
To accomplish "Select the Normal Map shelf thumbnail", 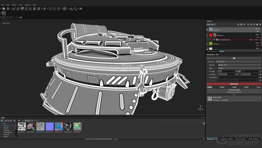I will pos(49,126).
